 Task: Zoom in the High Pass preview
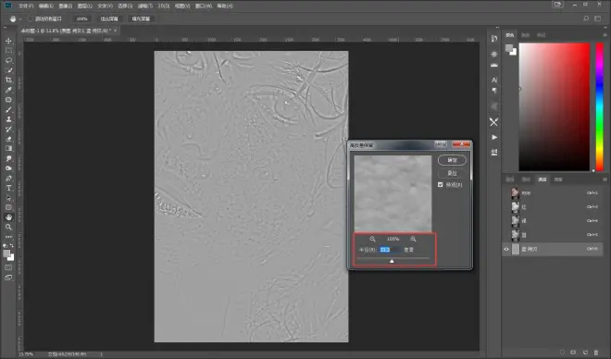tap(413, 239)
